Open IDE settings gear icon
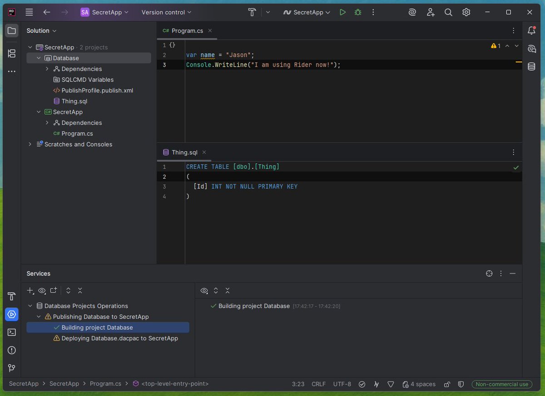 (466, 12)
